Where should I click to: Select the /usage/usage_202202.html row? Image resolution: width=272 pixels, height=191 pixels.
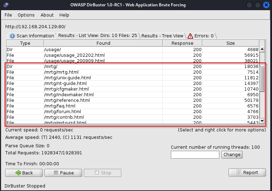[x=133, y=55]
